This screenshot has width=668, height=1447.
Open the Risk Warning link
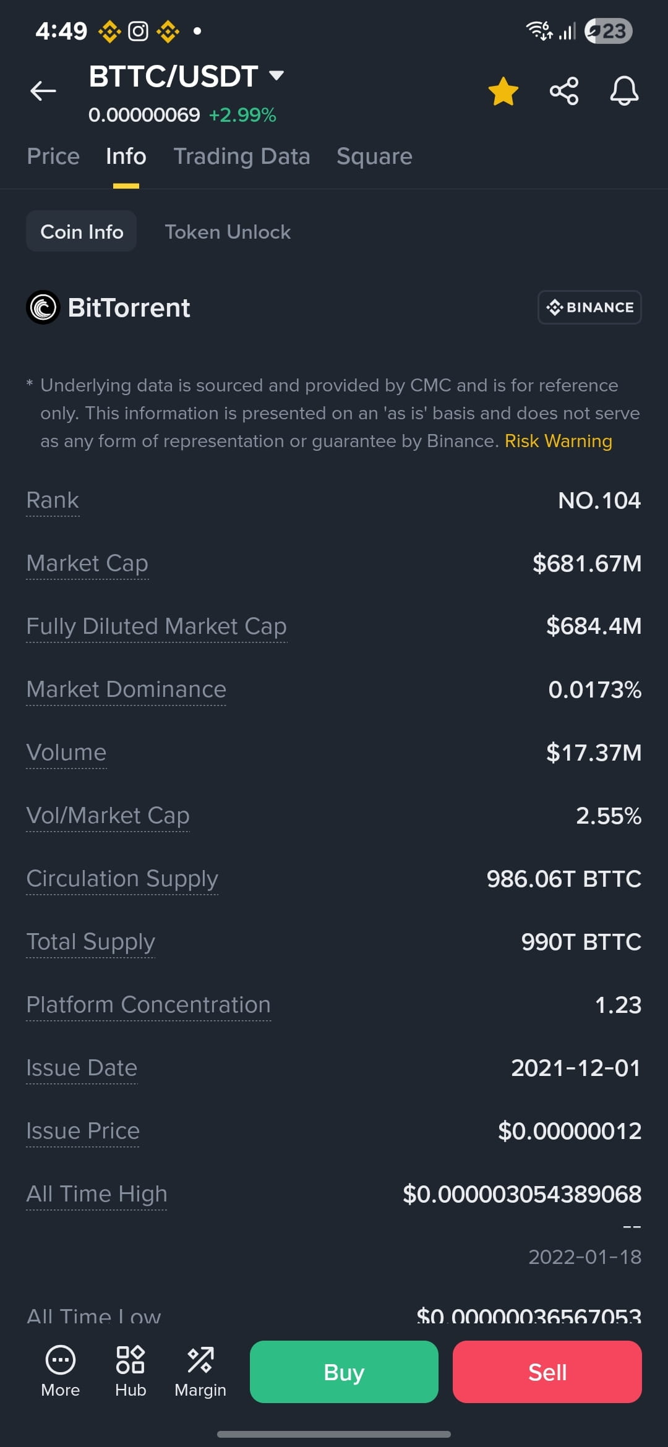coord(558,441)
